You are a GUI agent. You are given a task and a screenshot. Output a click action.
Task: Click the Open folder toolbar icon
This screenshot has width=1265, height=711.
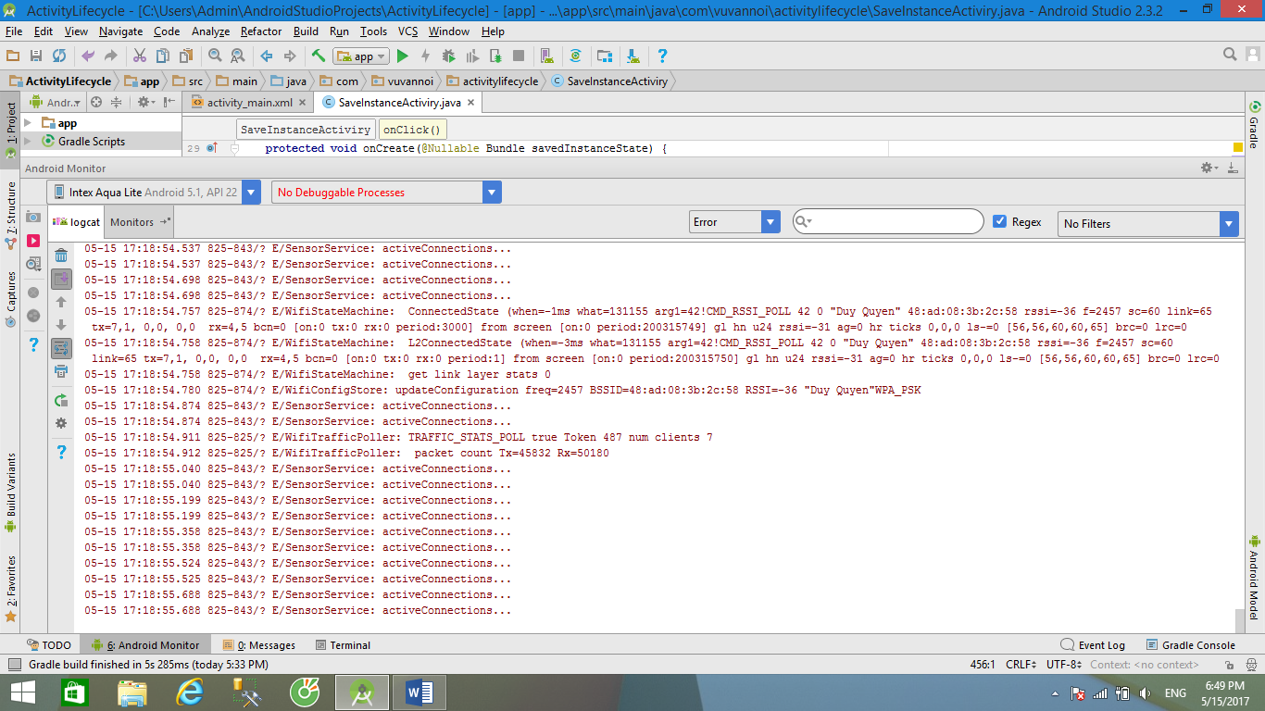(x=13, y=56)
